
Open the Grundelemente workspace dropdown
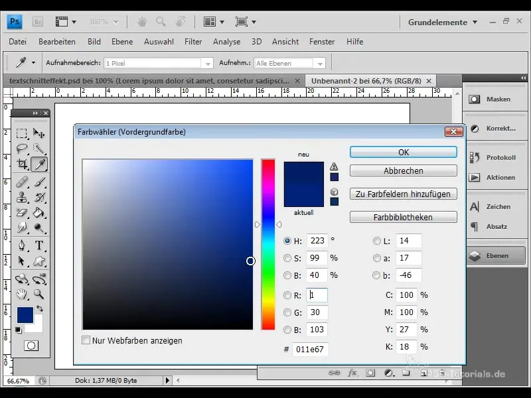(443, 23)
